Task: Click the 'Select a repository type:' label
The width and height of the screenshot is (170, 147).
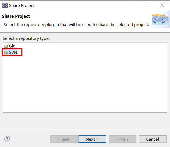Action: [x=26, y=38]
